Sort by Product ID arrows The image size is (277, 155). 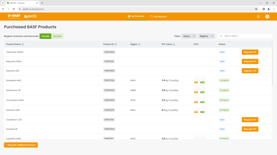pyautogui.click(x=116, y=44)
